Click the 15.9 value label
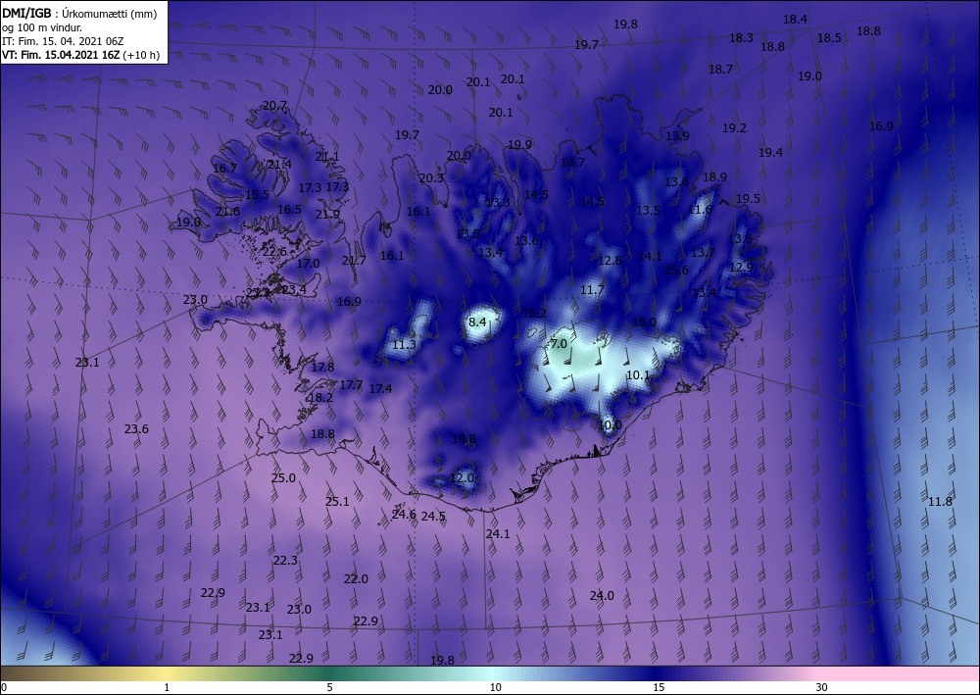The height and width of the screenshot is (695, 980). 677,135
